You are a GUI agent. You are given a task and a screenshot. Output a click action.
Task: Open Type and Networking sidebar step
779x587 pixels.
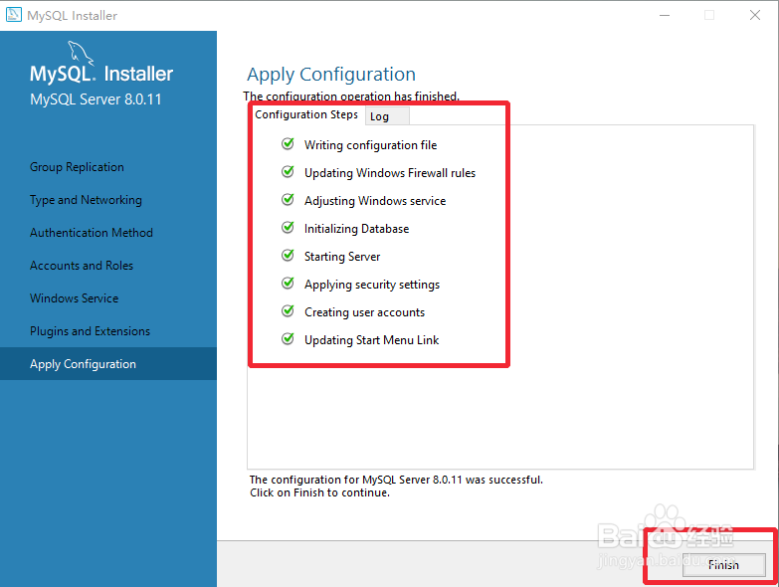(86, 200)
